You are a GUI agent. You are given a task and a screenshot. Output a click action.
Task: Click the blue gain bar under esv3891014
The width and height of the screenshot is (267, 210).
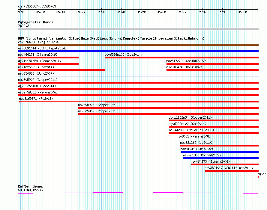[x=138, y=51]
